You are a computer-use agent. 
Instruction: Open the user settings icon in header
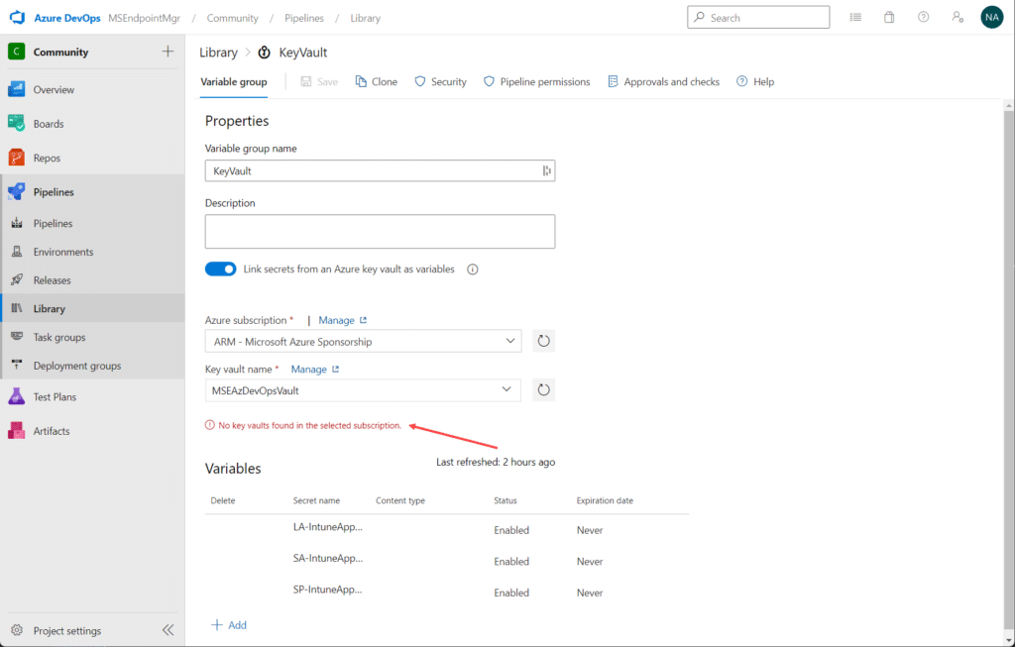click(958, 18)
